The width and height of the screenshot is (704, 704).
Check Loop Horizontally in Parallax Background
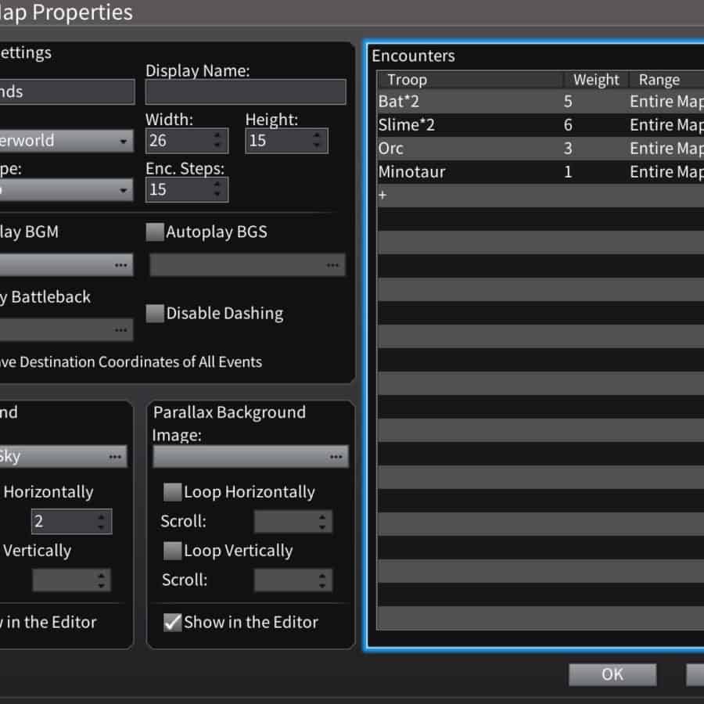click(172, 492)
